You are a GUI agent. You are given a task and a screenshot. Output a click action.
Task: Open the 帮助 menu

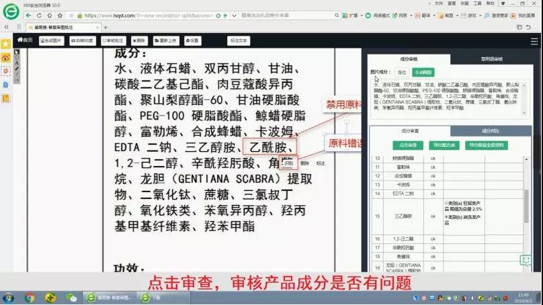tap(490, 3)
